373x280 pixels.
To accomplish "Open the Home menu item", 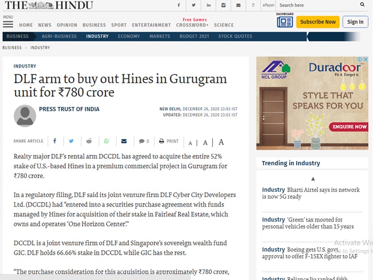I will coord(26,25).
